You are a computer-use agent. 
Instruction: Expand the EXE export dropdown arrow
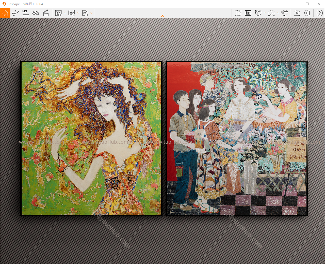(91, 13)
